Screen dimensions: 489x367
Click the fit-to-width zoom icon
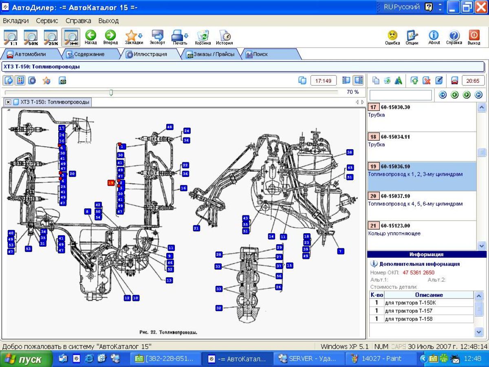pyautogui.click(x=71, y=37)
